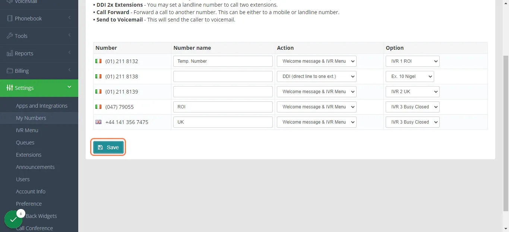The image size is (509, 232).
Task: Click the Irish flag beside (01) 211 8132
Action: click(98, 61)
